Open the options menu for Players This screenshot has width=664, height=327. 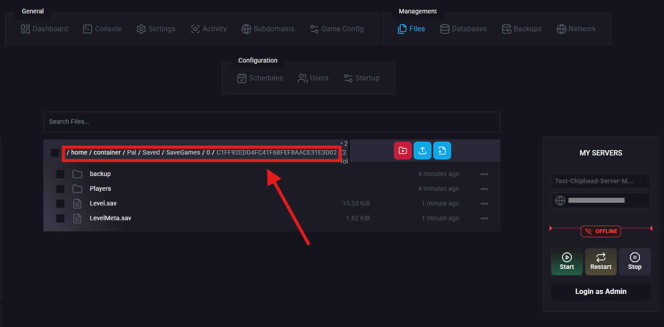pyautogui.click(x=484, y=189)
